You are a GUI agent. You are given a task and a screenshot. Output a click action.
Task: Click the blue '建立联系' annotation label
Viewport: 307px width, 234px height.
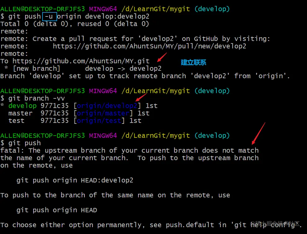pyautogui.click(x=193, y=62)
